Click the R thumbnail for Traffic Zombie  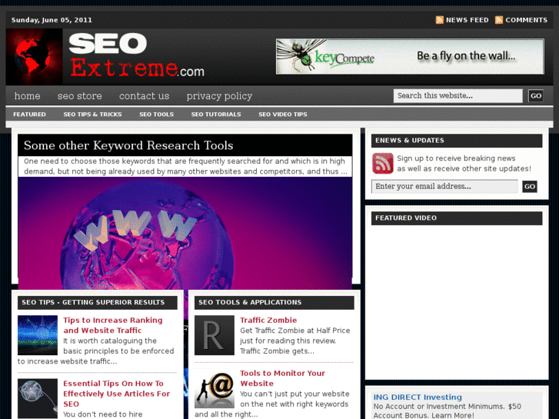coord(215,335)
